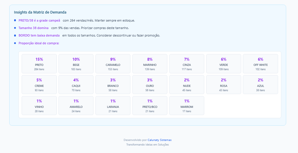Click the LARANJA color card
The image size is (298, 153).
tap(113, 106)
